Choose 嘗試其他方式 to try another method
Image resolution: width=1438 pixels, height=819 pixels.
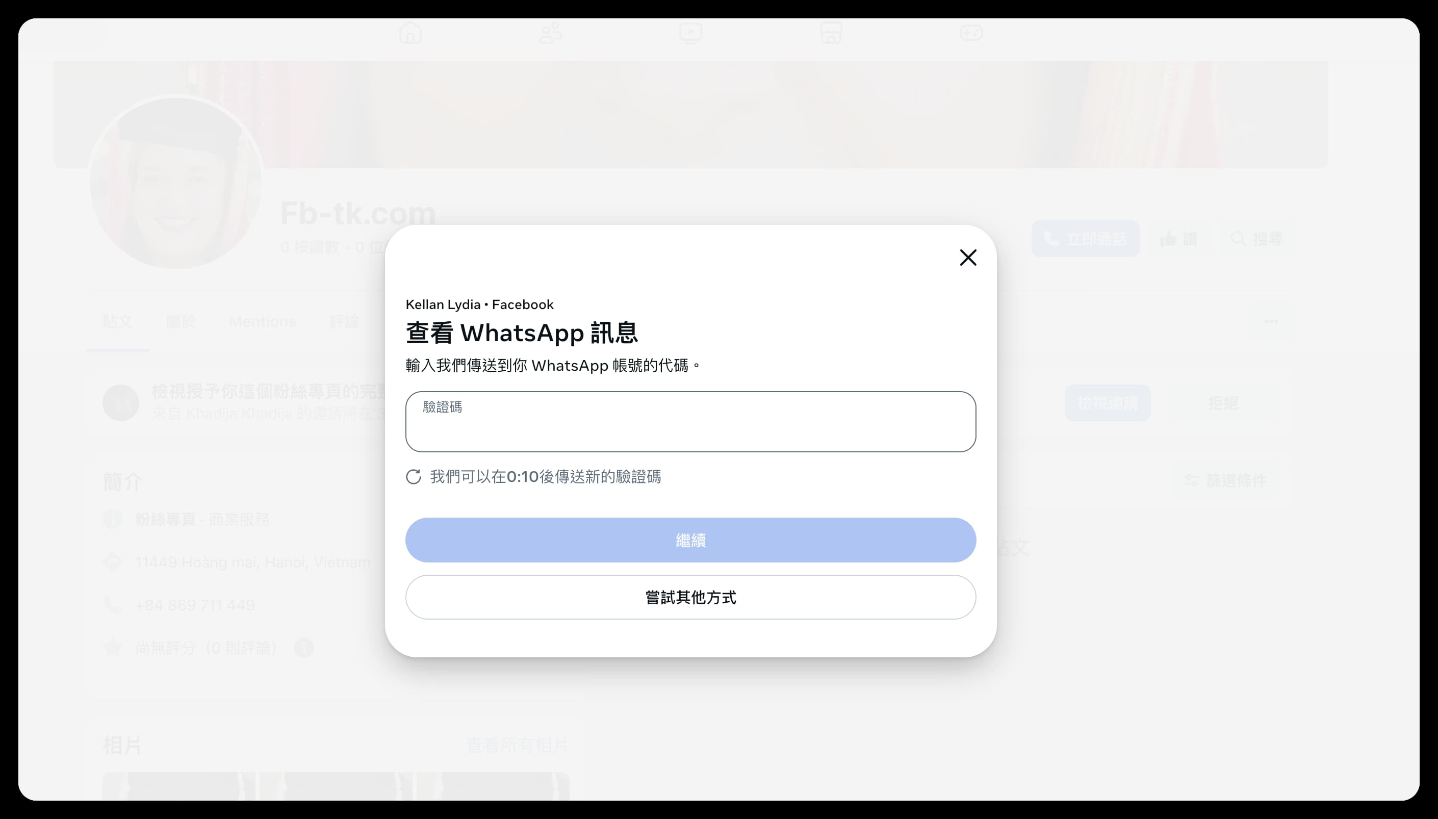click(690, 597)
